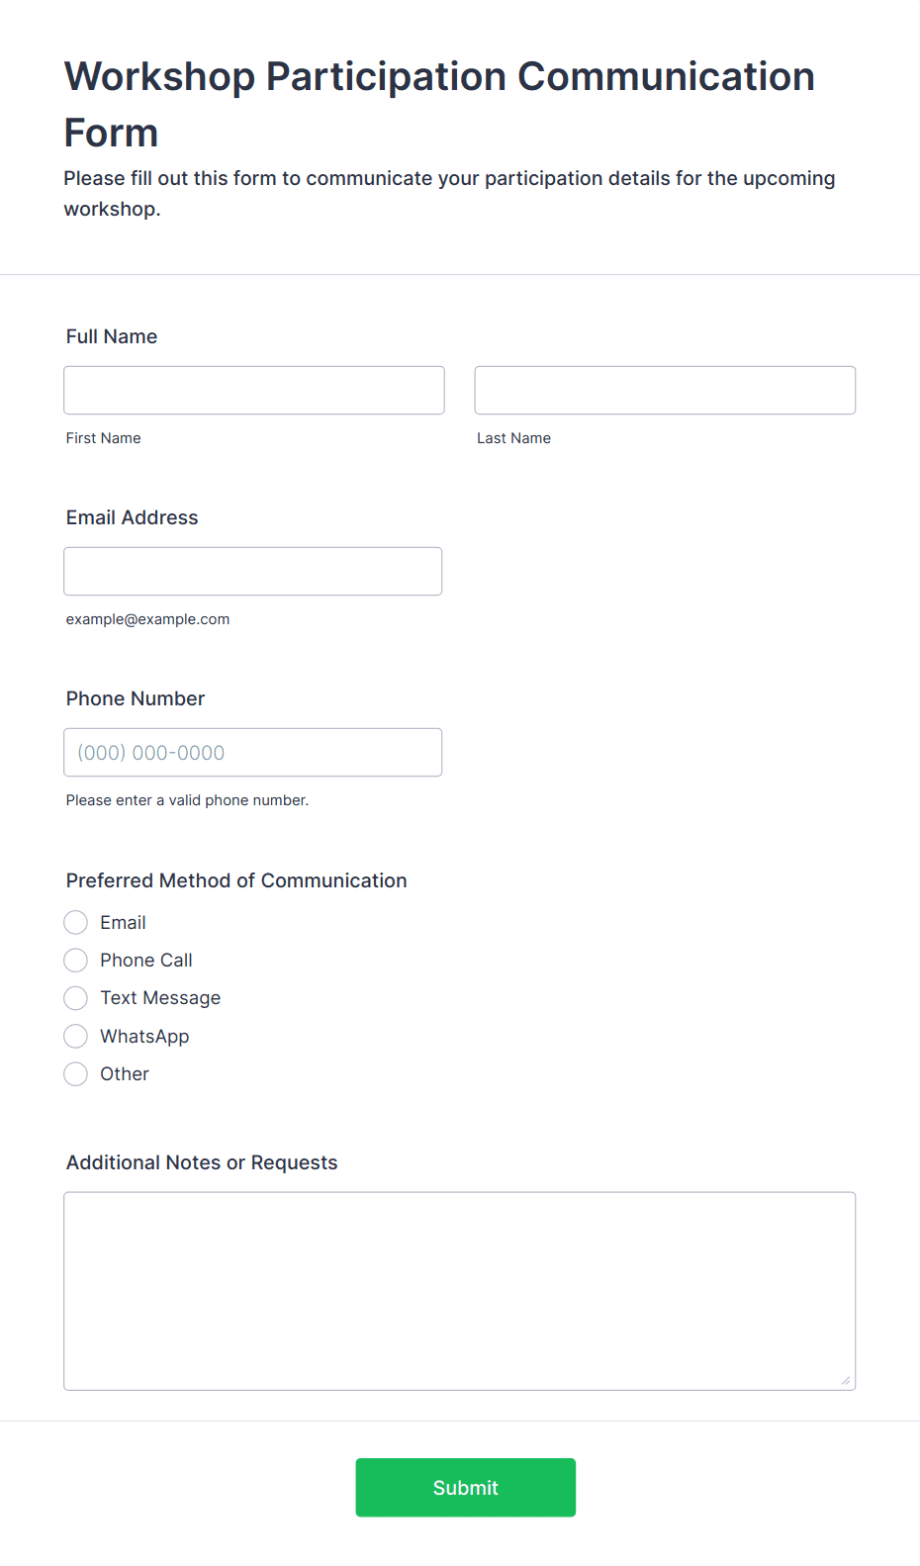Viewport: 920px width, 1566px height.
Task: Select the Email radio option
Action: coord(76,923)
